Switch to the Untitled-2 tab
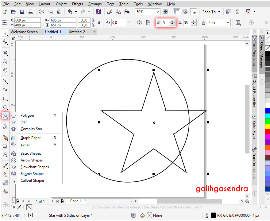This screenshot has width=270, height=221. 78,31
